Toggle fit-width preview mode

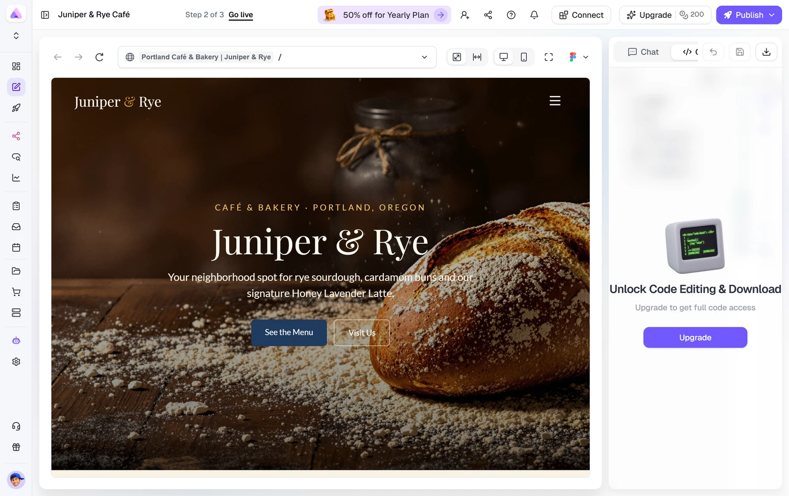477,57
